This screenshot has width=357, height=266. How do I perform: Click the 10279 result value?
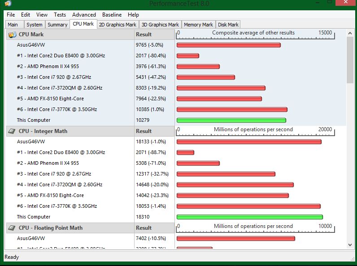coord(143,120)
